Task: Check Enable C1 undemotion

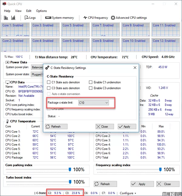Action: [91, 82]
